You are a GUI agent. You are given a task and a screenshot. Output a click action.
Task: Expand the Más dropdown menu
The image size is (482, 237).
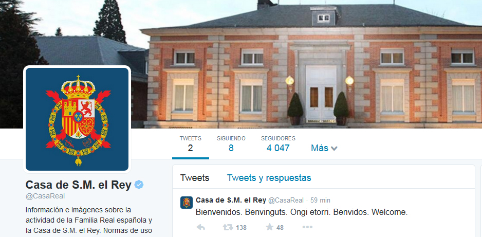(324, 148)
